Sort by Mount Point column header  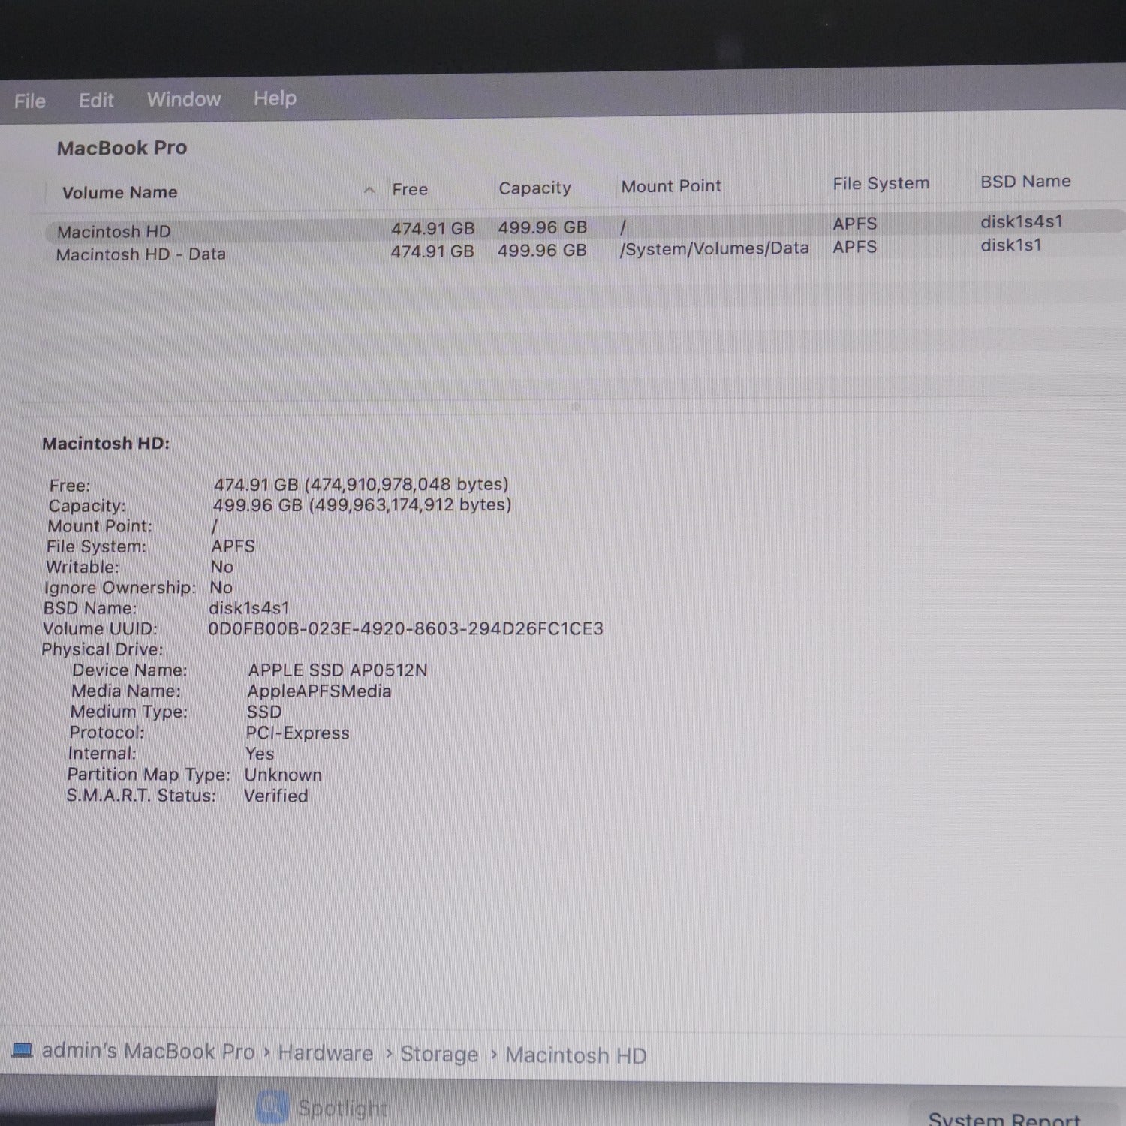pos(671,186)
